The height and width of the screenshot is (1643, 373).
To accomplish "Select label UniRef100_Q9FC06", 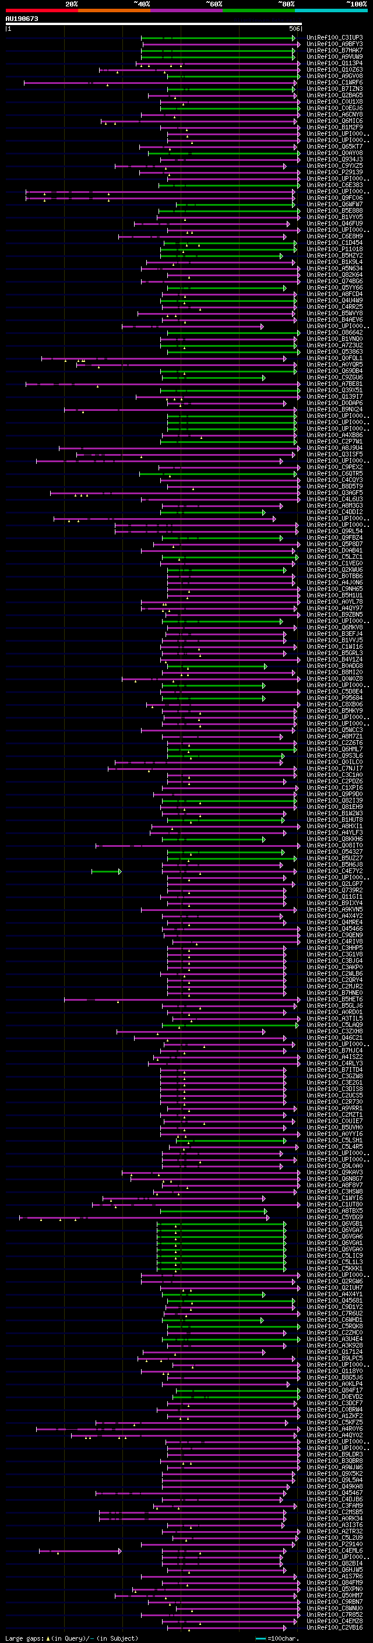I will 335,198.
